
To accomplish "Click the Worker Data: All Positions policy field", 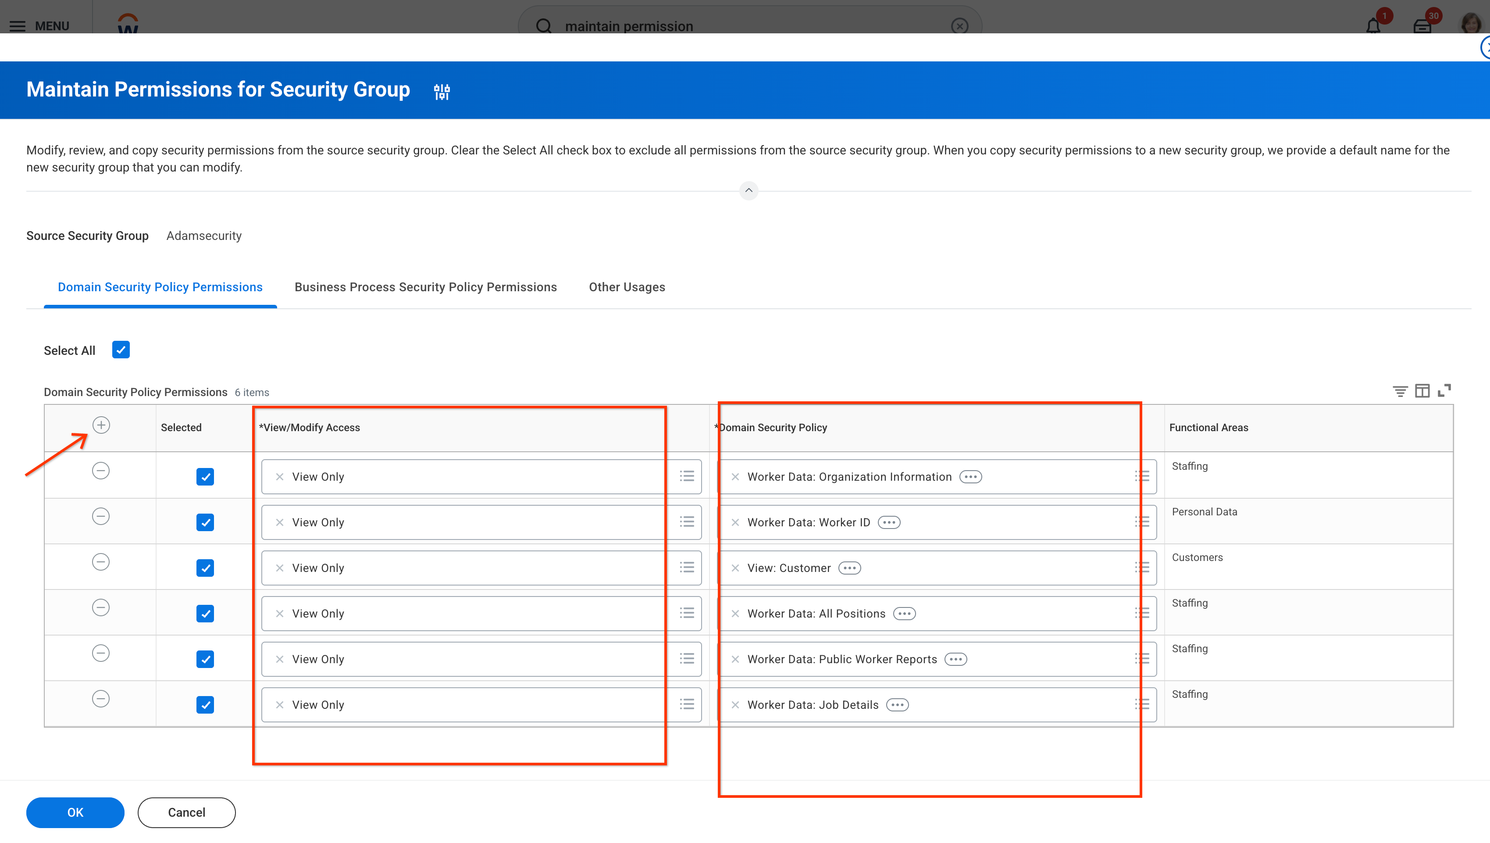I will 937,614.
